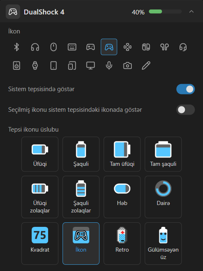
Task: Select the desktop monitor icon
Action: (x=91, y=66)
